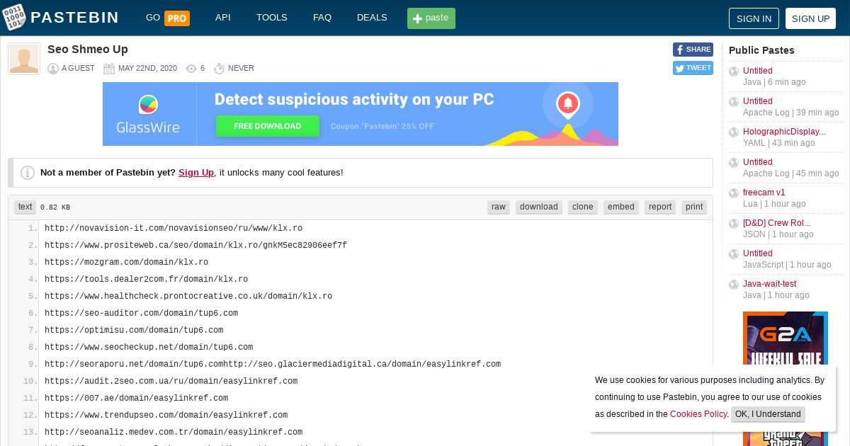Viewport: 850px width, 446px height.
Task: Open the [D&D] Crew Rol... paste link
Action: pyautogui.click(x=776, y=223)
